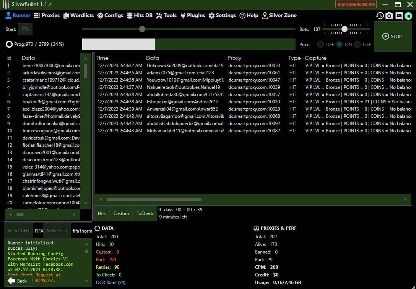Open the Runner section

[18, 15]
